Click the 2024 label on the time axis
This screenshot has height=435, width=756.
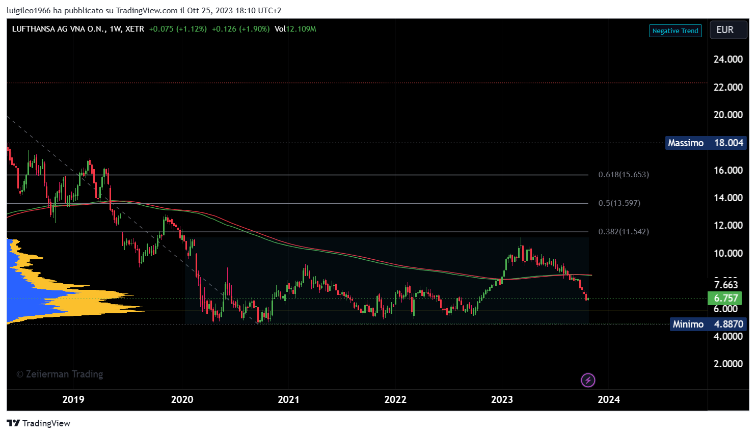tap(609, 399)
